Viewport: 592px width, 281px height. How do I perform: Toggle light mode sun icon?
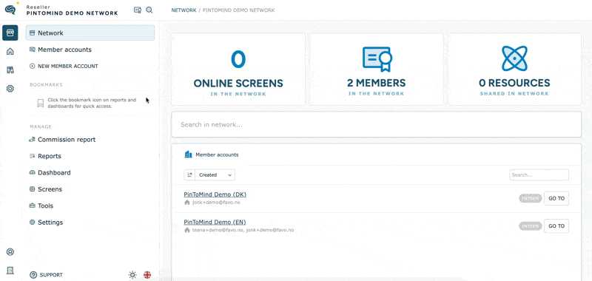132,275
